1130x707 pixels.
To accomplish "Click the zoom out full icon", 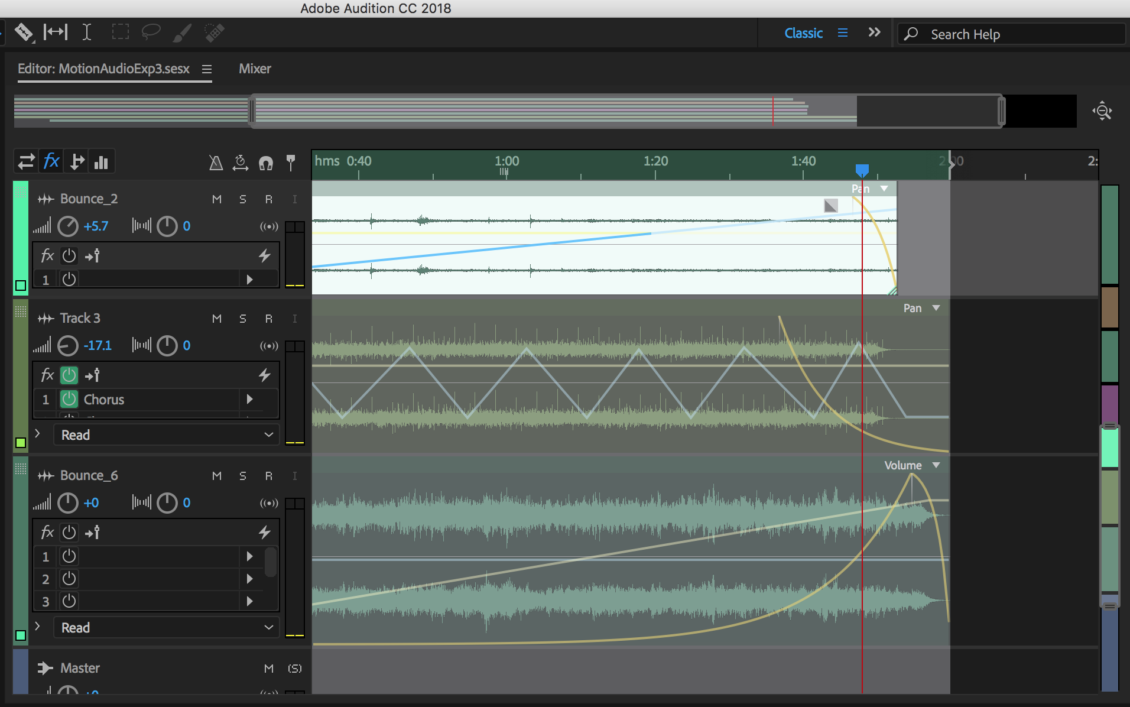I will [x=1102, y=111].
